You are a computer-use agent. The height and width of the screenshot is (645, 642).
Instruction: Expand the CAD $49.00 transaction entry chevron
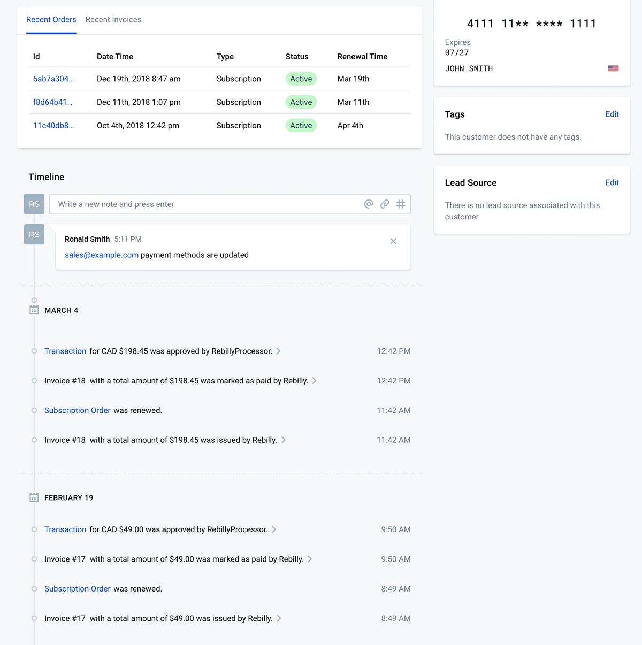274,529
